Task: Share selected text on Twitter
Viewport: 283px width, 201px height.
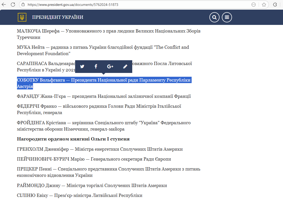Action: pyautogui.click(x=82, y=67)
